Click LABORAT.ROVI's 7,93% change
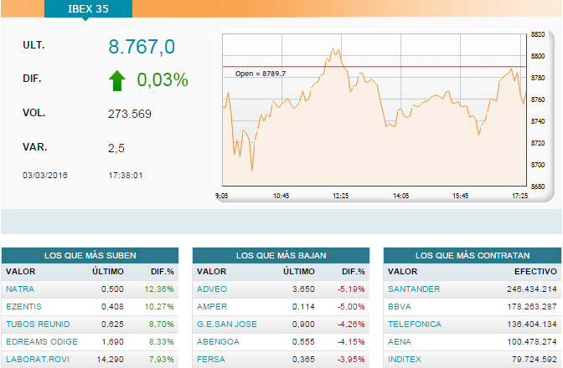 (162, 359)
